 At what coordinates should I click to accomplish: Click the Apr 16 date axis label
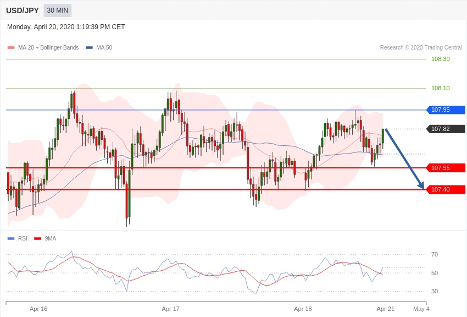(x=38, y=309)
